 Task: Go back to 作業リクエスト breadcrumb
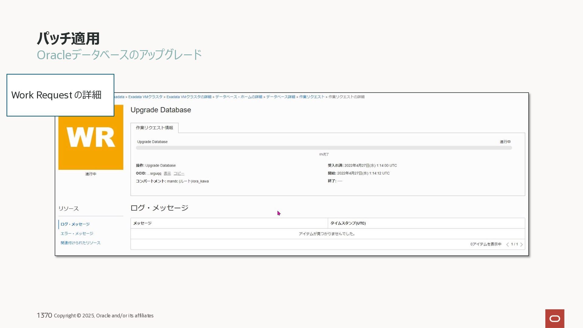(x=312, y=97)
